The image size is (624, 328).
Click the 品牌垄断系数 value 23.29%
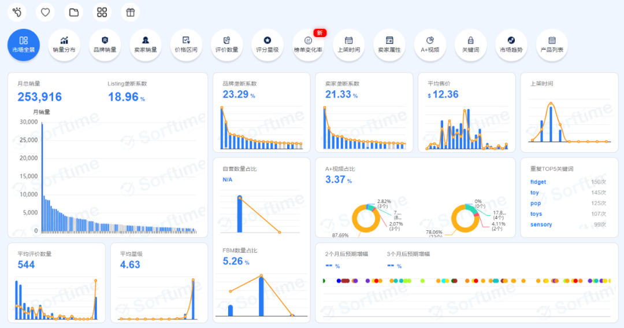point(239,94)
